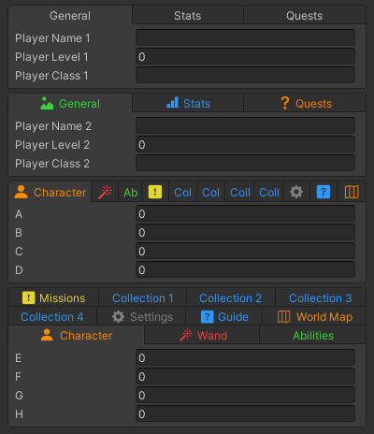The height and width of the screenshot is (434, 374).
Task: Switch to the red Wand tab
Action: tap(202, 336)
